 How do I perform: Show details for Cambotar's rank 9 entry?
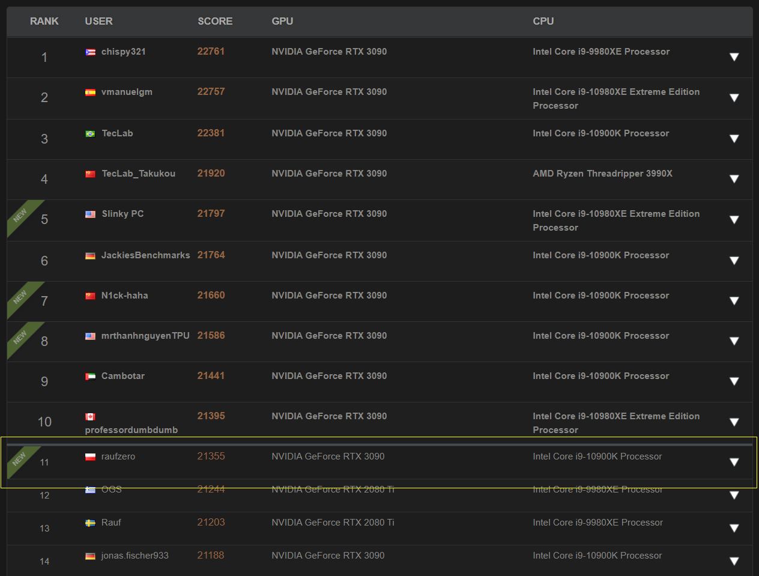[x=734, y=381]
